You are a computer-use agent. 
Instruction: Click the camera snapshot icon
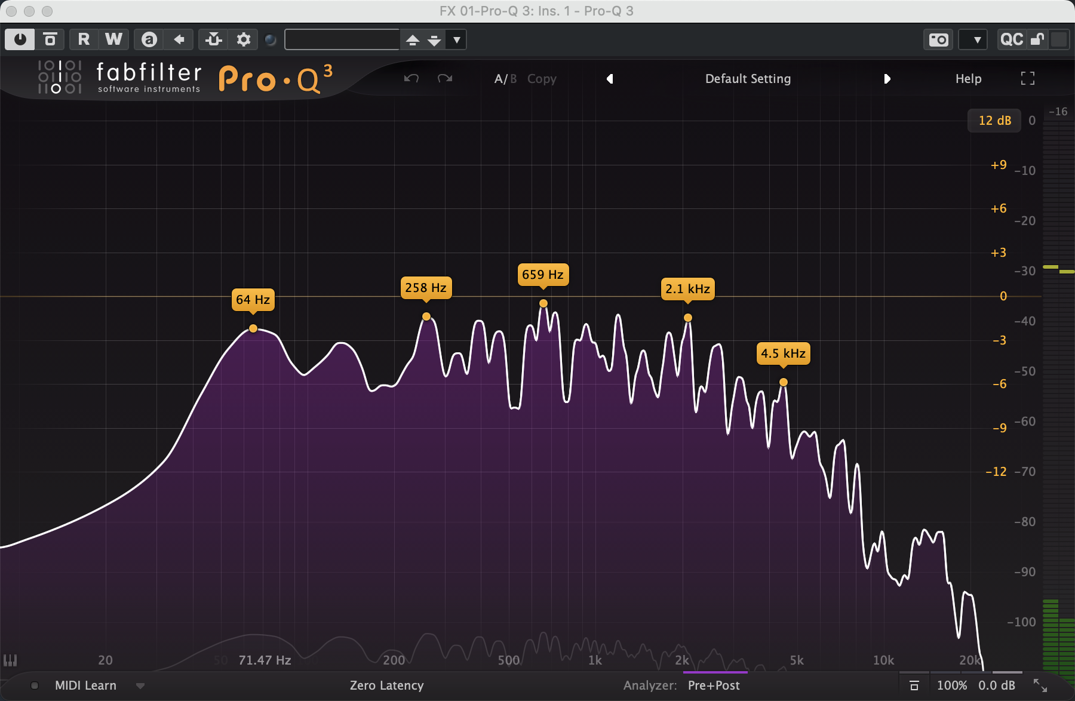tap(939, 39)
